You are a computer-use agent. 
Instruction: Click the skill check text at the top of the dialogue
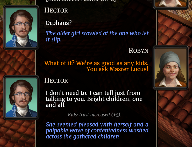[x=81, y=1]
